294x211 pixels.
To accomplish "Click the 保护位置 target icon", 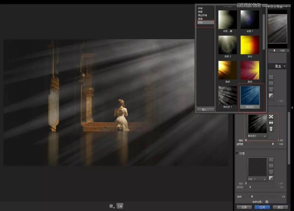I will [x=267, y=202].
